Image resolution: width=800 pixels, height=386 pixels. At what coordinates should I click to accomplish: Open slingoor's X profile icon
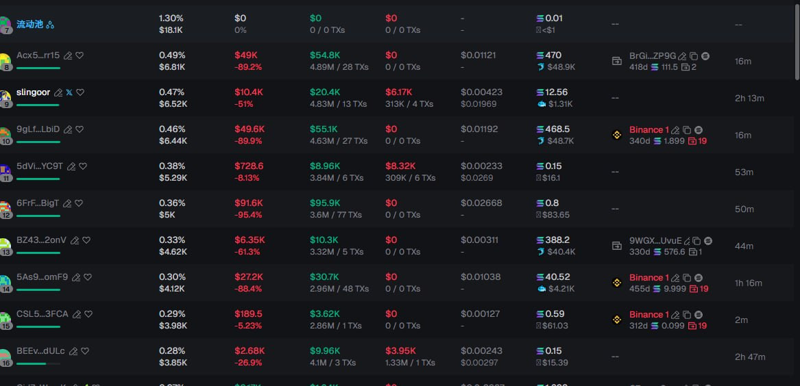click(69, 92)
